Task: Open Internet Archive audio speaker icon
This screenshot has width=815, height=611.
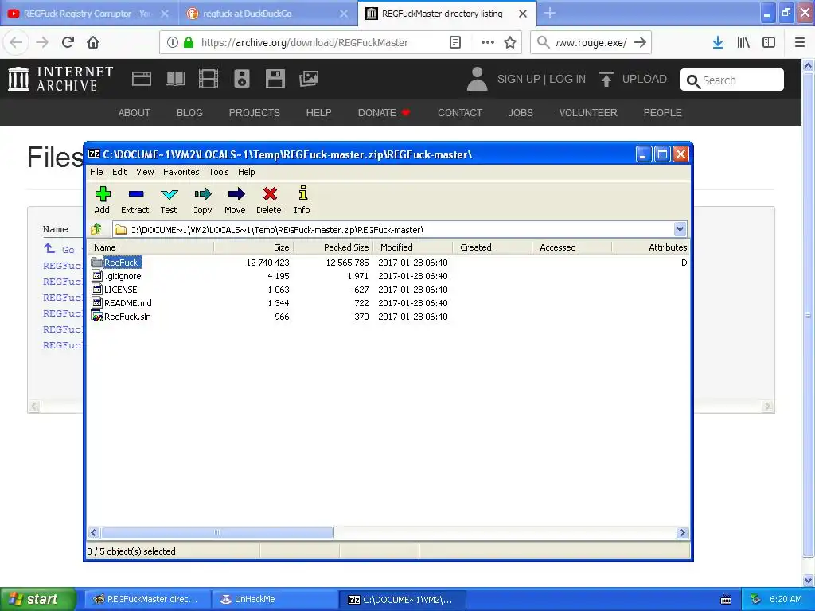Action: coord(242,79)
